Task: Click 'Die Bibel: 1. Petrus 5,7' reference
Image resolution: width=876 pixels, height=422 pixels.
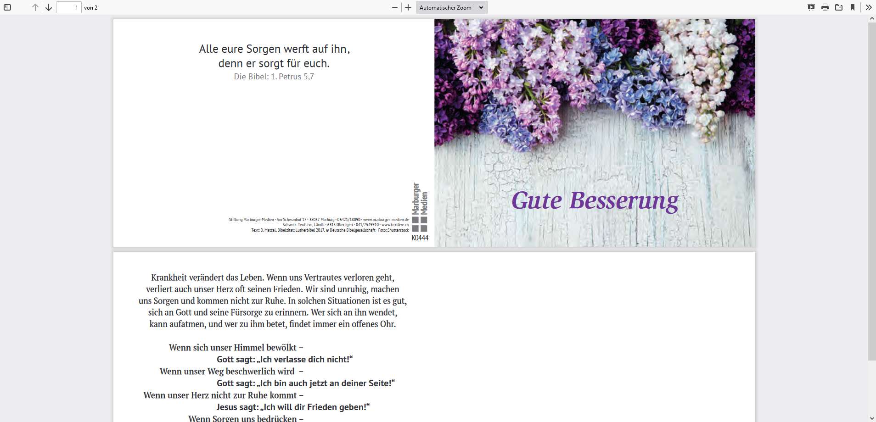Action: click(x=274, y=77)
